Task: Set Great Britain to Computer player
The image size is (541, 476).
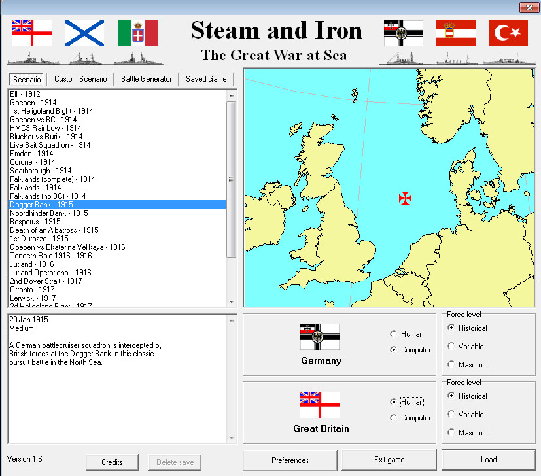Action: click(394, 418)
